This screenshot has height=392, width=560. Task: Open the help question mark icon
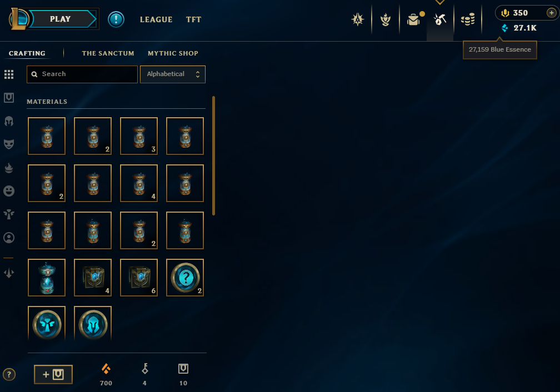pos(9,374)
